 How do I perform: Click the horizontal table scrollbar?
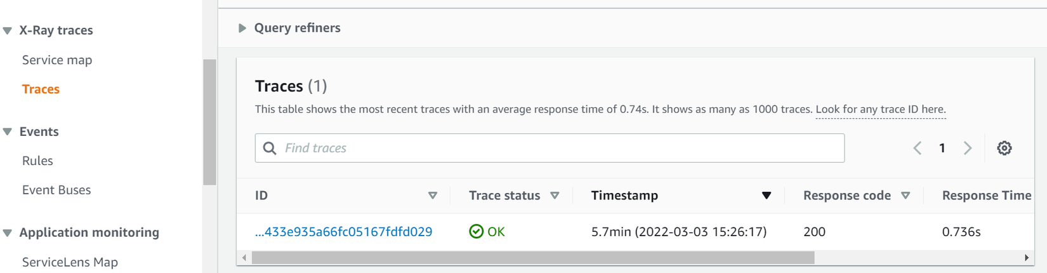(533, 258)
